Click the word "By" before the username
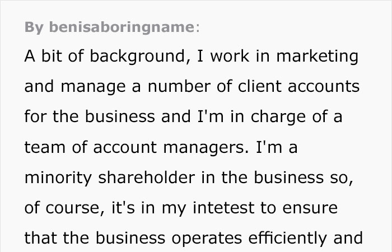 34,27
